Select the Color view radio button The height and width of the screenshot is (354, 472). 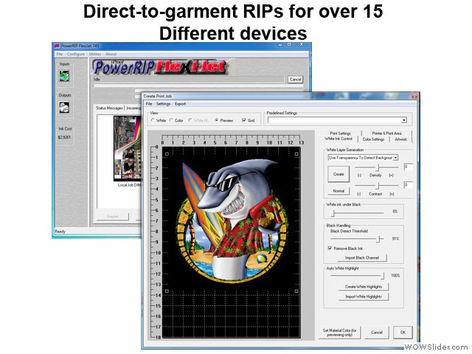coord(171,120)
